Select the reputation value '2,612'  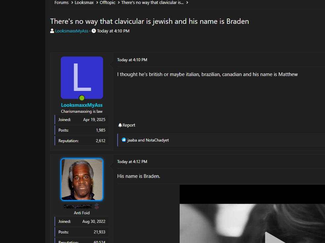[x=101, y=141]
